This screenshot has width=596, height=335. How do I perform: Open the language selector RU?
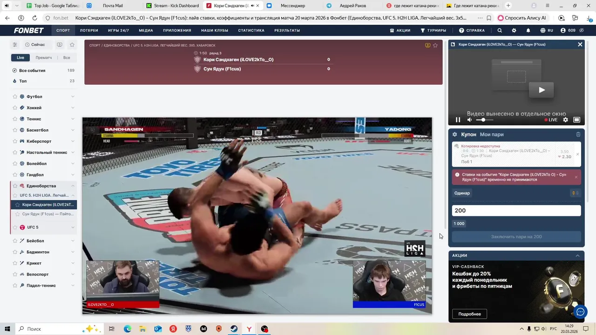[547, 30]
